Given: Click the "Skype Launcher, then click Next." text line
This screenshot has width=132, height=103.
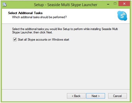Looking at the screenshot, I should (32, 33).
